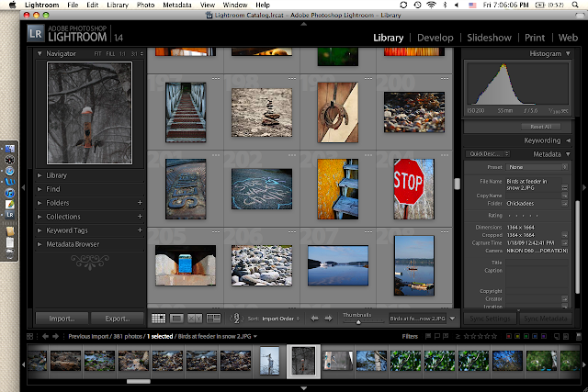Image resolution: width=588 pixels, height=392 pixels.
Task: Click the right arrow in the toolbar
Action: pos(329,319)
